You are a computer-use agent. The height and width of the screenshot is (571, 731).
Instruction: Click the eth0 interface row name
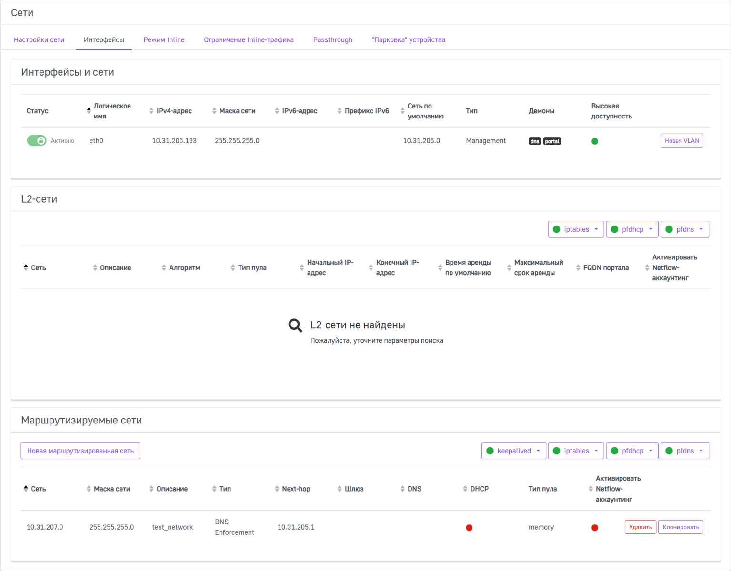click(96, 141)
